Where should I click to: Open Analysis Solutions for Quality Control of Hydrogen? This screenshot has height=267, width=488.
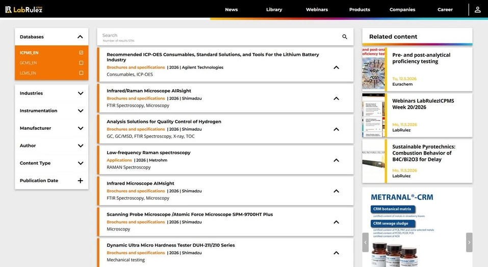point(164,122)
